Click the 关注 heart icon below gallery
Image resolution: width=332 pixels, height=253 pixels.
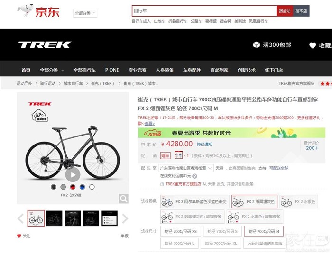(19, 236)
